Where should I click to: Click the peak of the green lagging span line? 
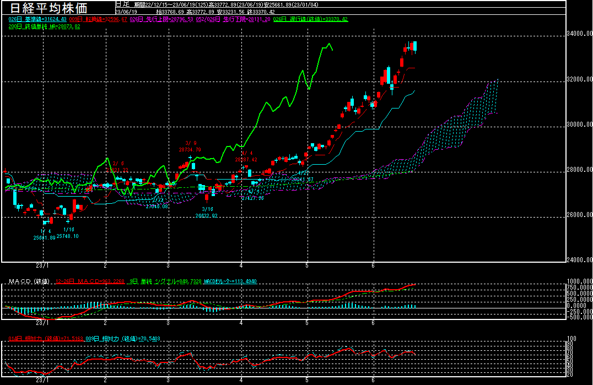pyautogui.click(x=330, y=44)
